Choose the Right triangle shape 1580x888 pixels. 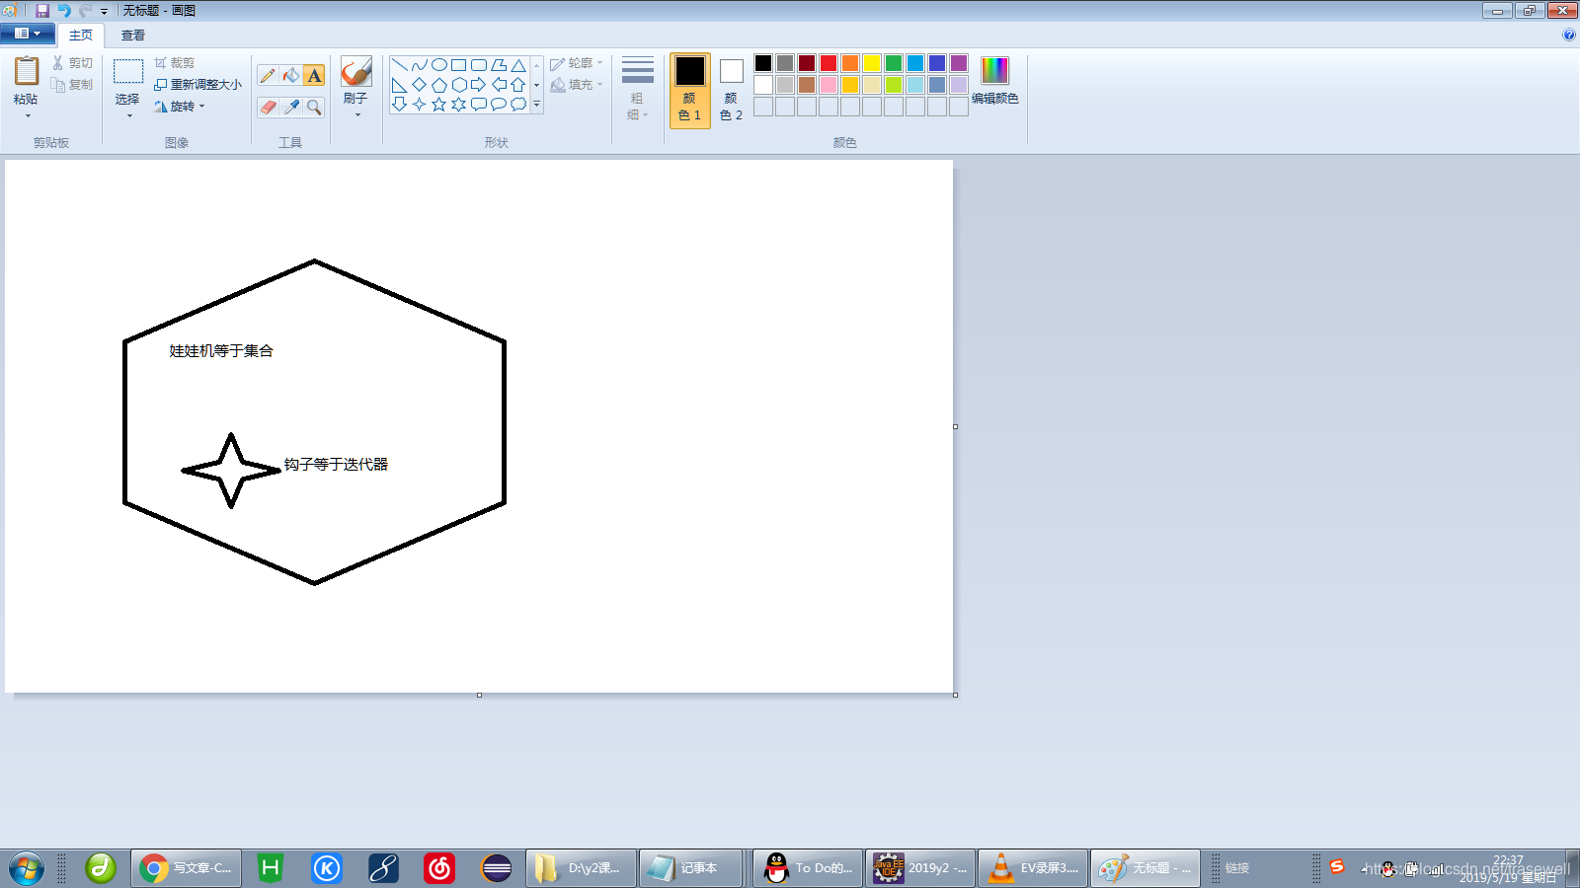400,85
